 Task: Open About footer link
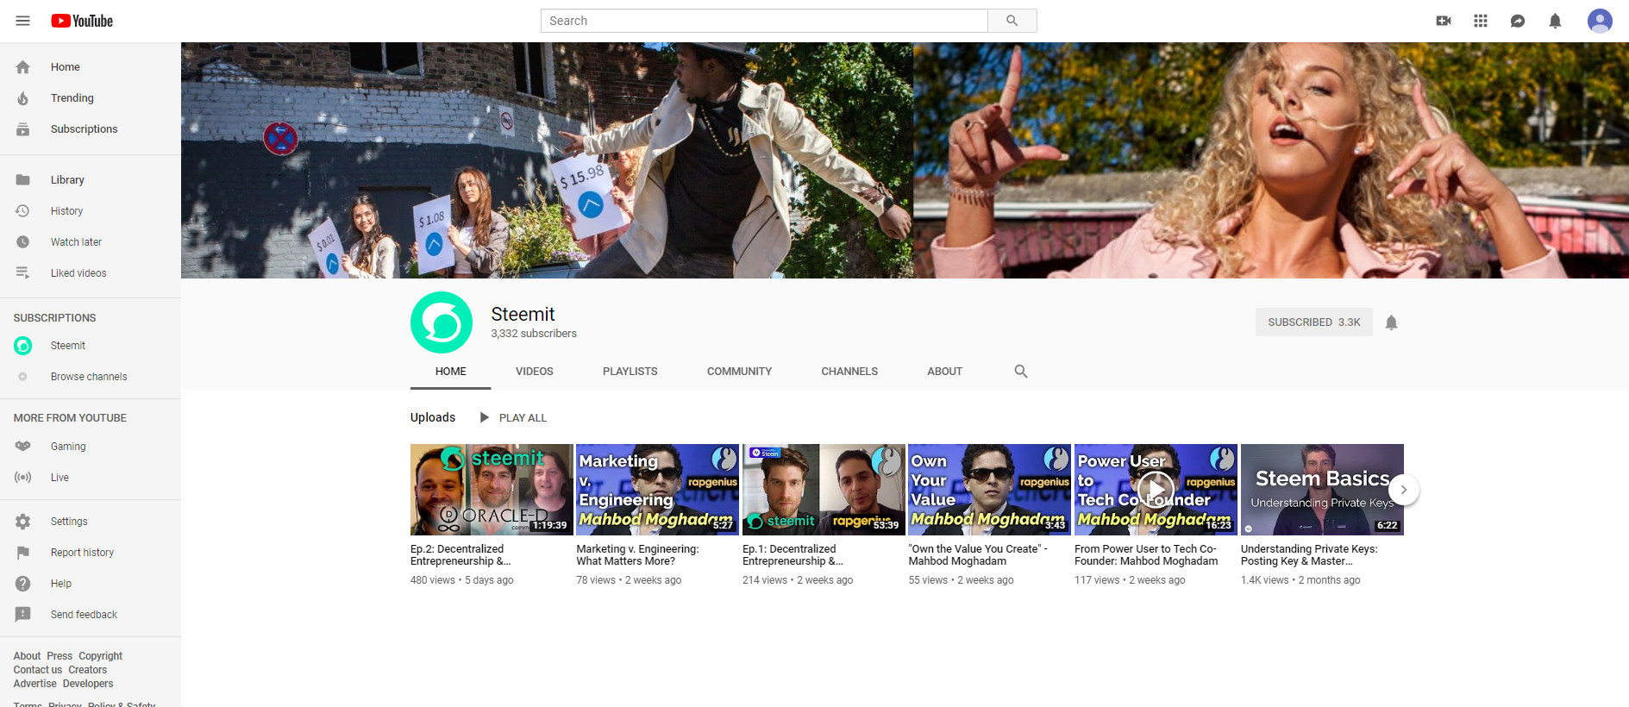pyautogui.click(x=27, y=656)
